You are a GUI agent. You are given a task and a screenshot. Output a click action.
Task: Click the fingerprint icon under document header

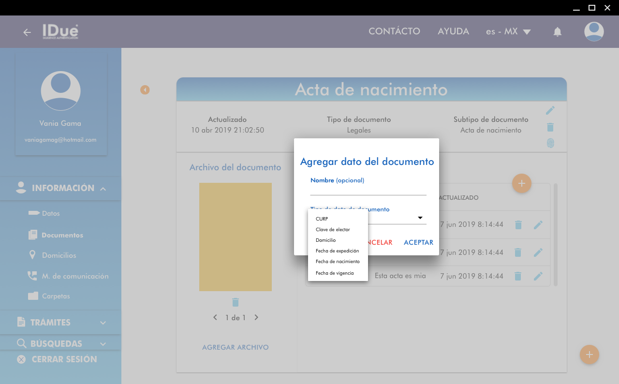click(x=550, y=143)
